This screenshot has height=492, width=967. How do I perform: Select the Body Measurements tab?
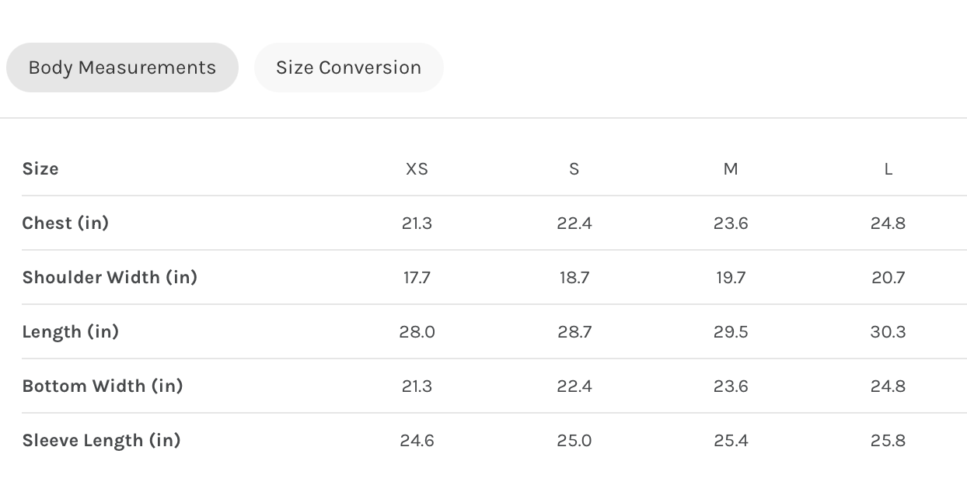122,68
